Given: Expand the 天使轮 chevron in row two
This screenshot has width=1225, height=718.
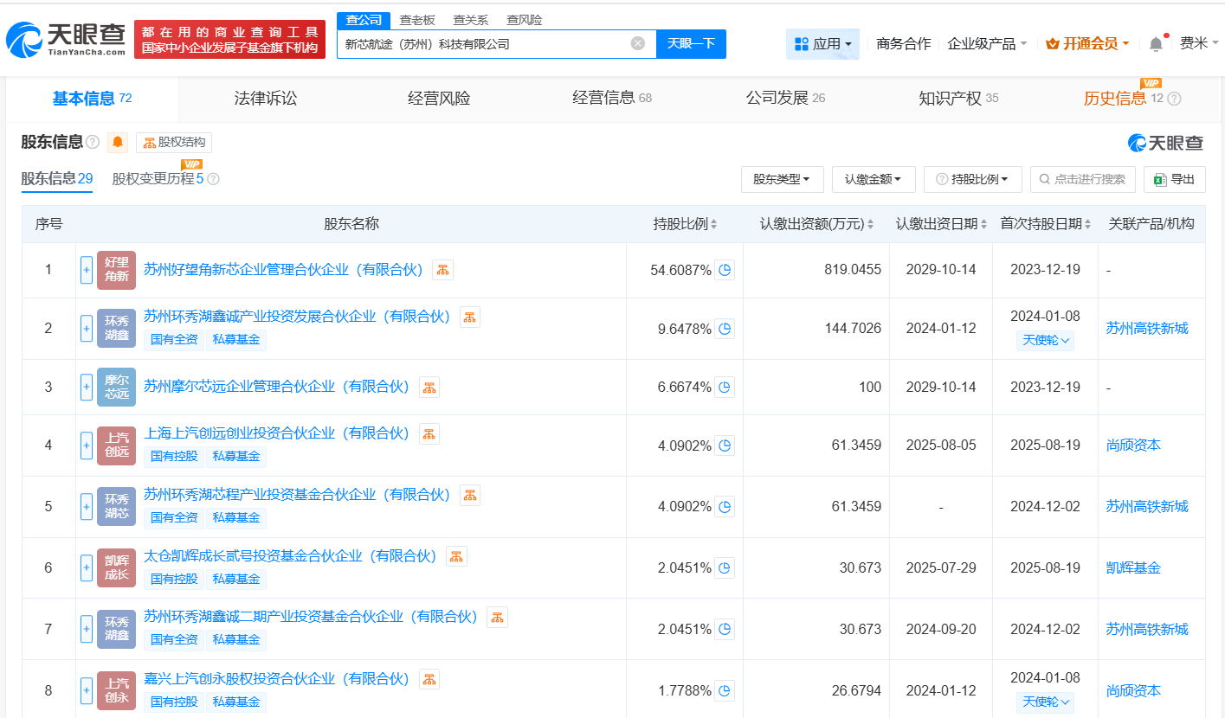Looking at the screenshot, I should pyautogui.click(x=1045, y=340).
